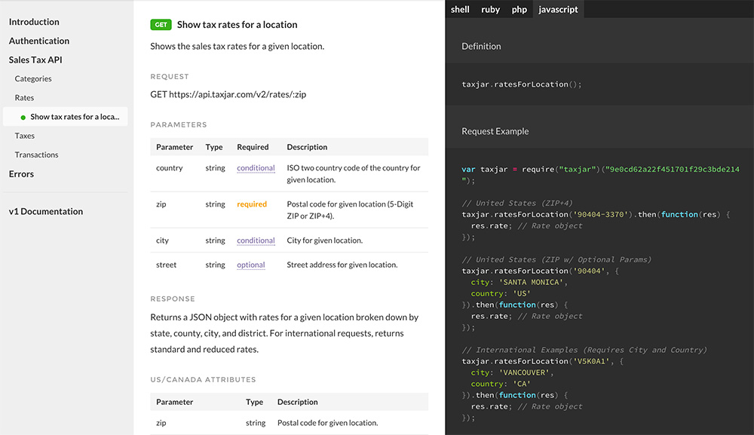Screen dimensions: 754x435
Task: Go to Taxes in sidebar
Action: [25, 136]
